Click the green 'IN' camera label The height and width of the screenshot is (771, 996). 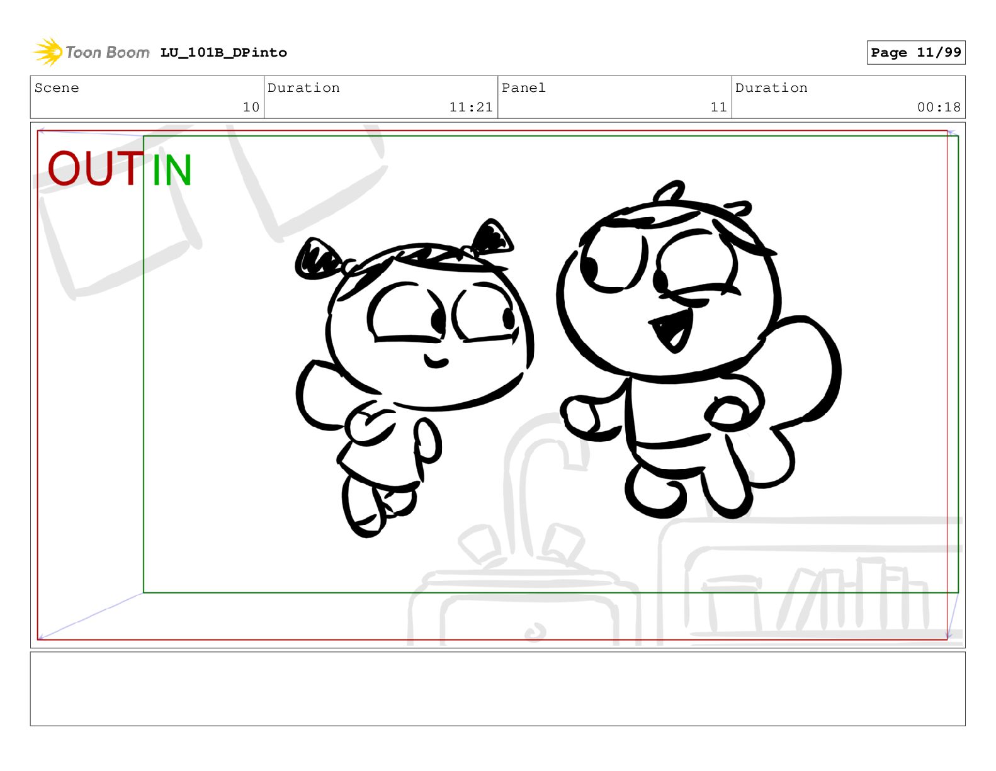(172, 169)
